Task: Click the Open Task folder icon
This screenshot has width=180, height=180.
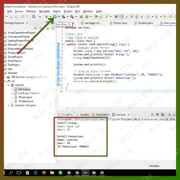Action: 101,17
